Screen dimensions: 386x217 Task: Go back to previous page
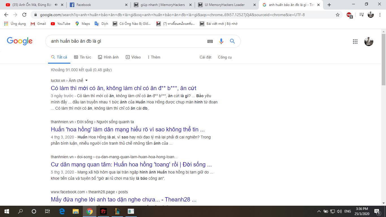tap(6, 15)
